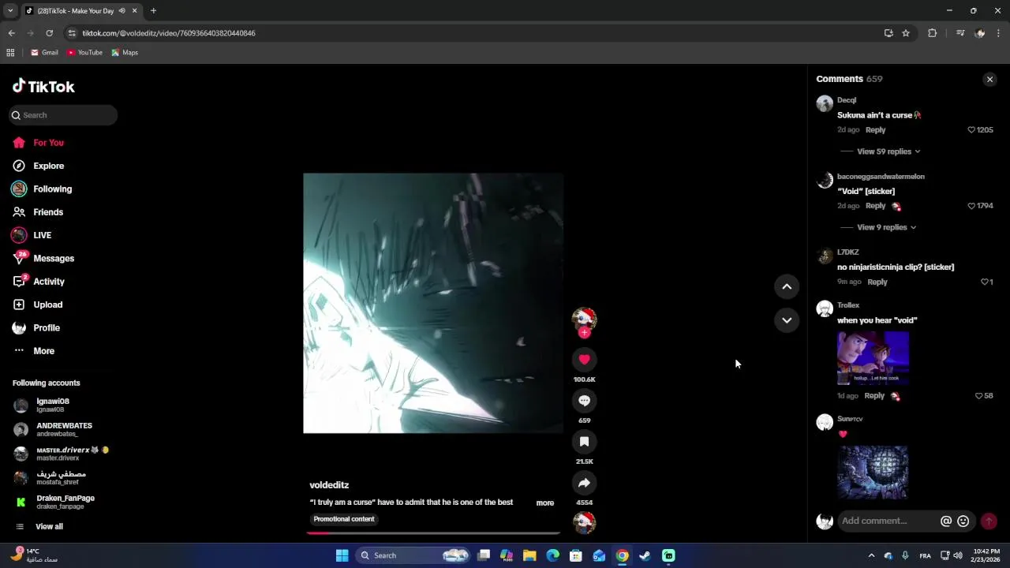1010x568 pixels.
Task: Open the Windows Start menu
Action: (x=342, y=556)
